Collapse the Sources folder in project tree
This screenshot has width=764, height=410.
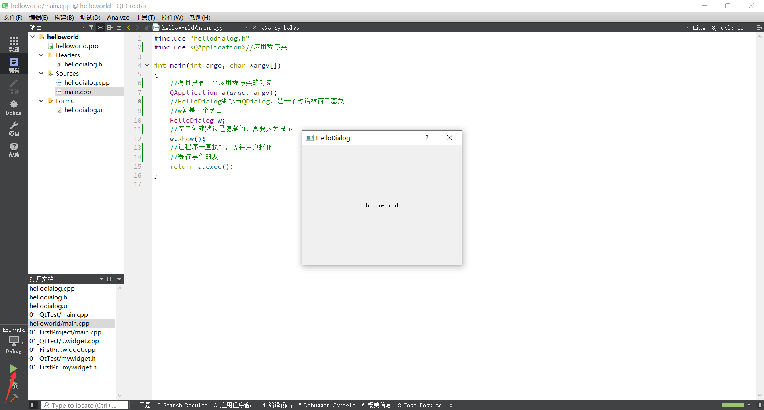(x=41, y=73)
